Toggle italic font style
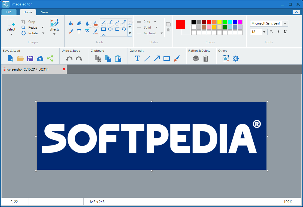The height and width of the screenshot is (207, 303). pyautogui.click(x=278, y=32)
